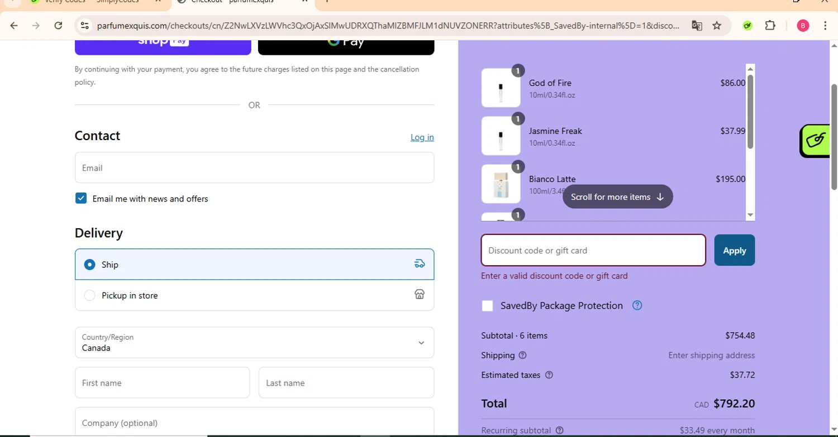The height and width of the screenshot is (437, 838).
Task: Click the Enter a valid discount code error
Action: (554, 276)
